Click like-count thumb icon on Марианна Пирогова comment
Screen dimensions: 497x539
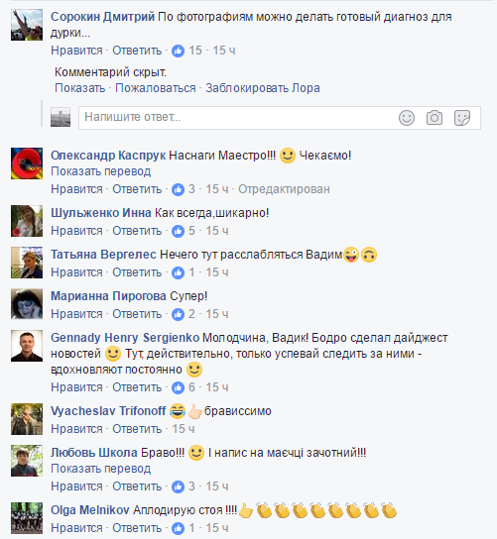coord(178,314)
